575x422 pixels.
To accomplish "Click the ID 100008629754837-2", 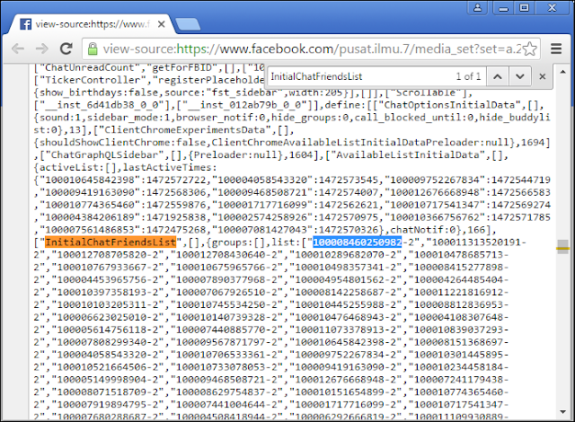I will coord(226,391).
